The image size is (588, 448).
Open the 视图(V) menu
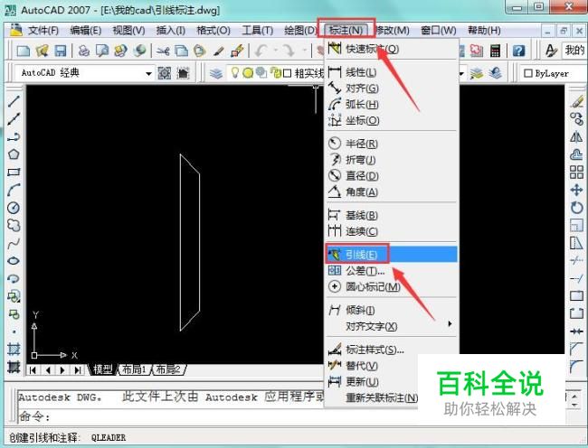pos(128,31)
